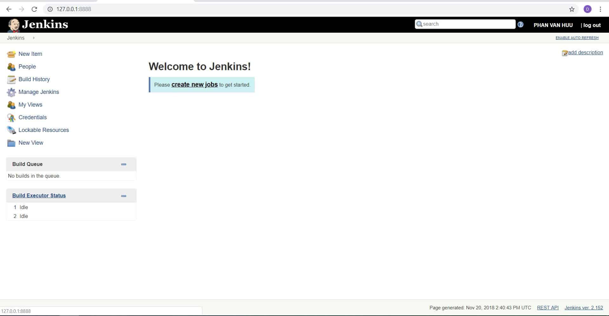Click the People icon in sidebar
Viewport: 609px width, 316px height.
[11, 67]
